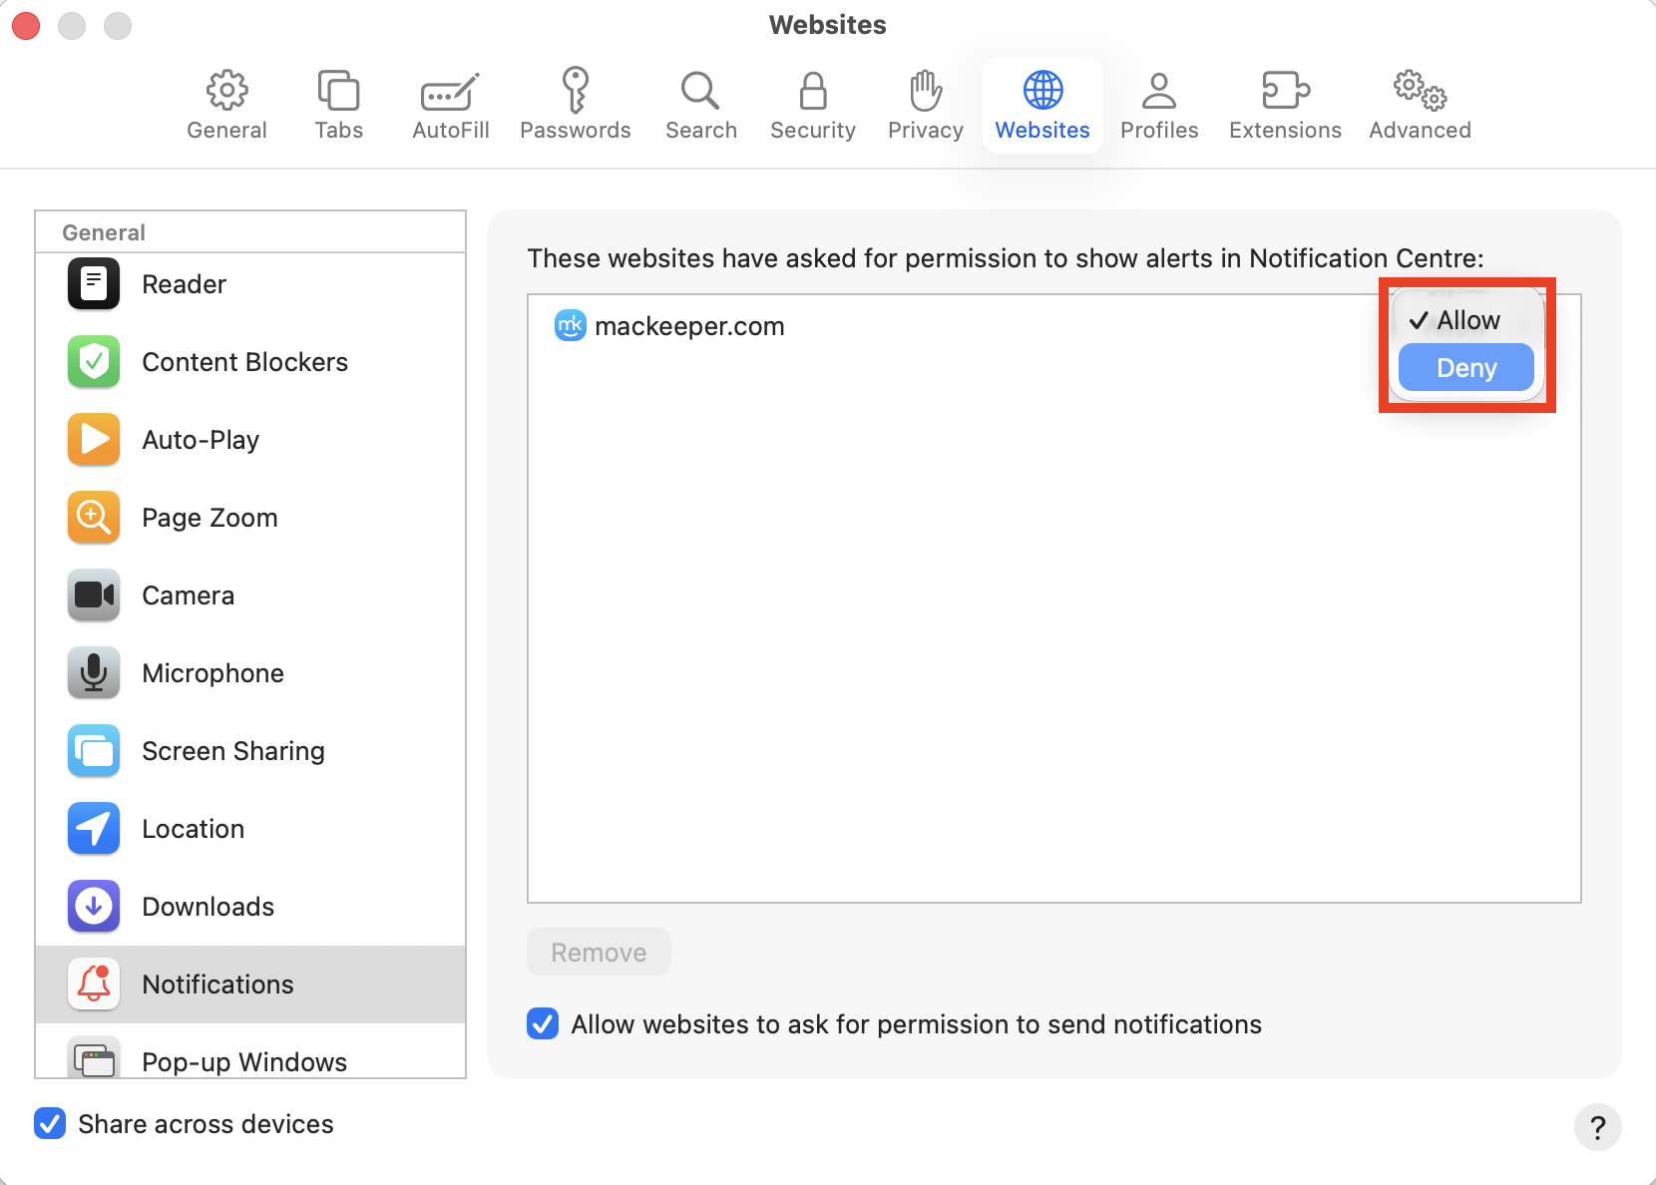The height and width of the screenshot is (1185, 1656).
Task: Choose Deny for mackeeper.com notifications
Action: tap(1465, 367)
